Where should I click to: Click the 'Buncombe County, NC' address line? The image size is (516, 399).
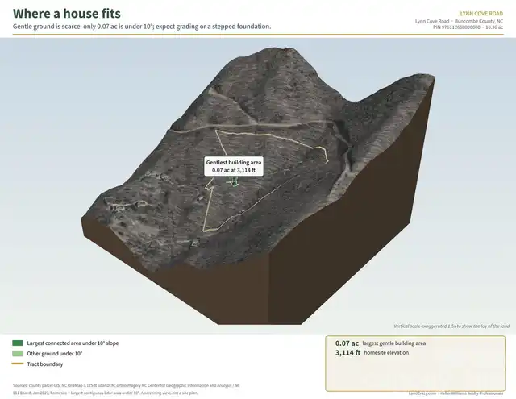click(x=459, y=21)
